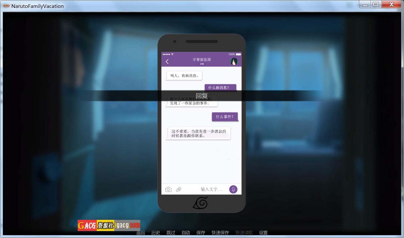Tap the back arrow in the chat header
The image size is (404, 238).
(x=167, y=61)
